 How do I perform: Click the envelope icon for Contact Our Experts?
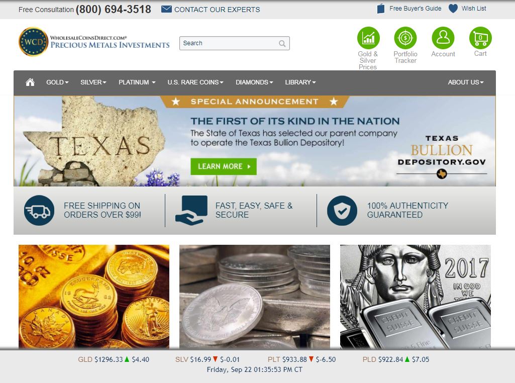[166, 9]
